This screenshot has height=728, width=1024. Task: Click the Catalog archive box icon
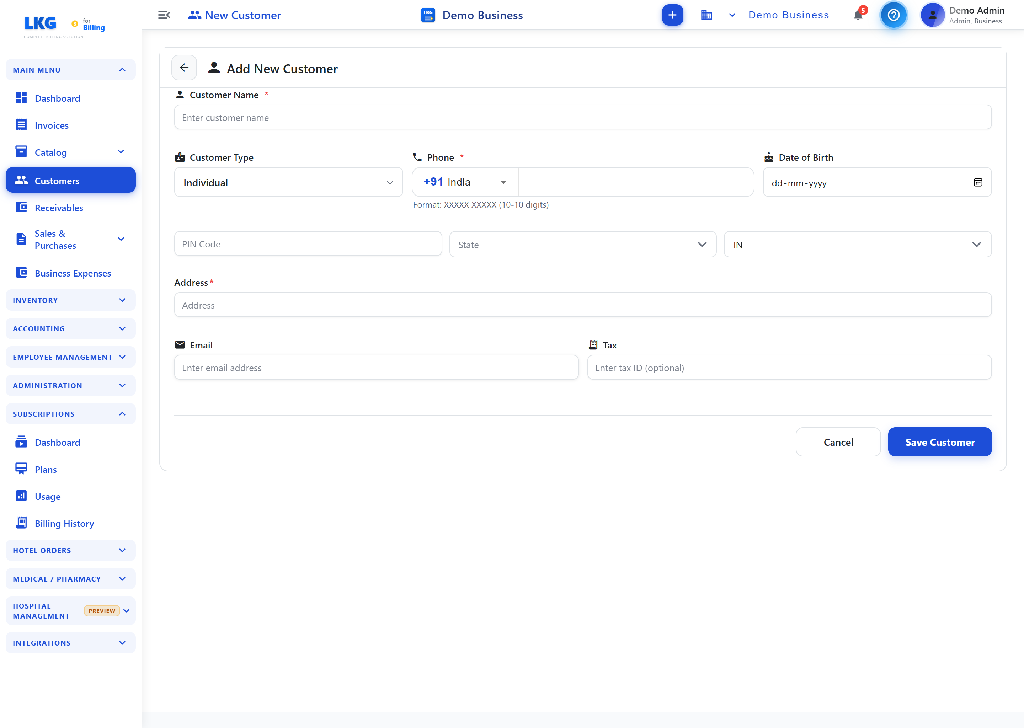point(21,151)
